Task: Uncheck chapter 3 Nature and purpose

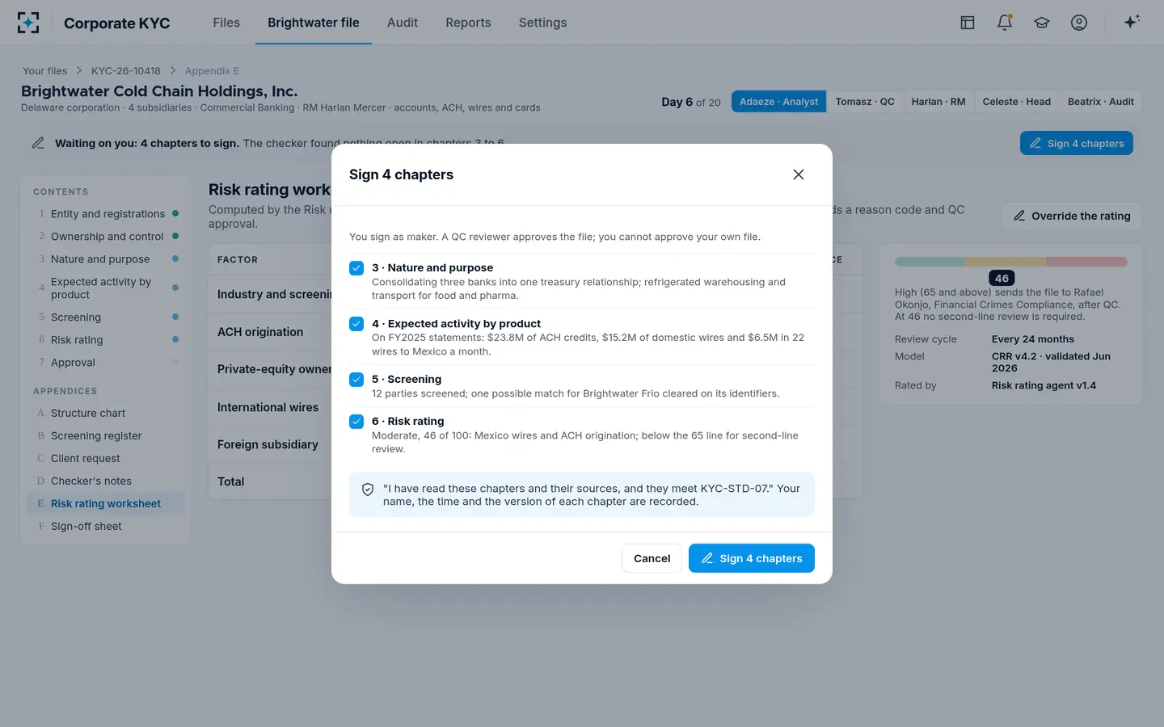Action: [x=356, y=268]
